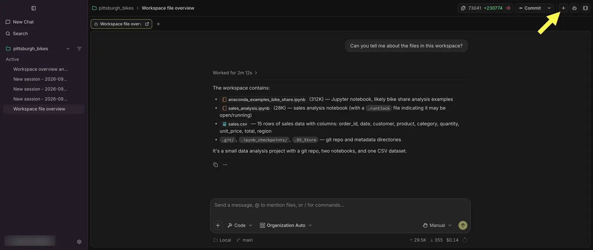This screenshot has height=250, width=593.
Task: Open the Search option in sidebar
Action: [17, 34]
